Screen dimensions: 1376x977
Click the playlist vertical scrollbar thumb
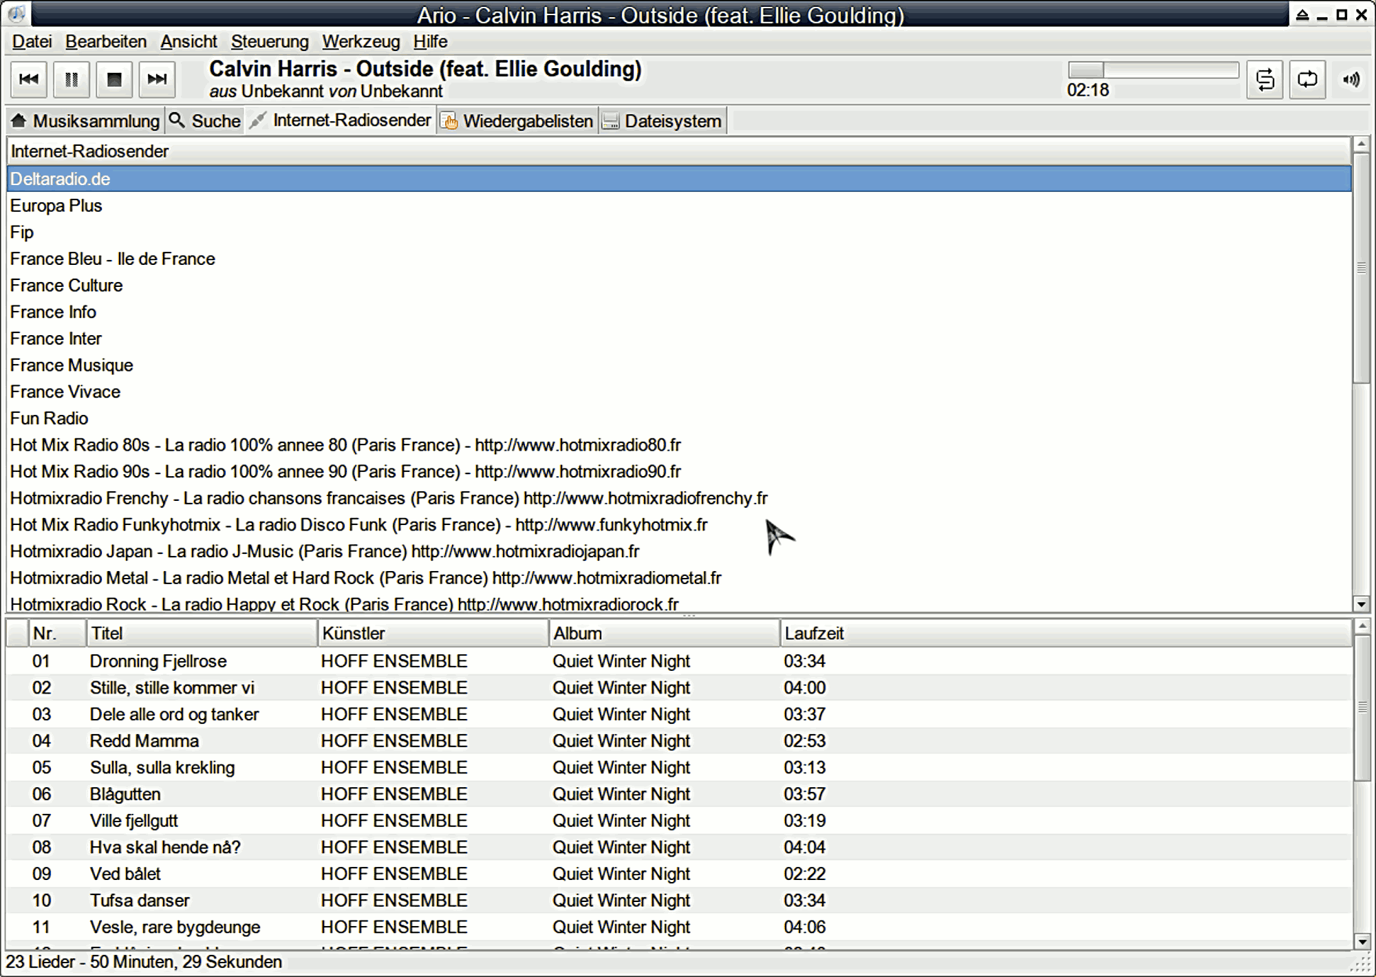(x=1361, y=707)
